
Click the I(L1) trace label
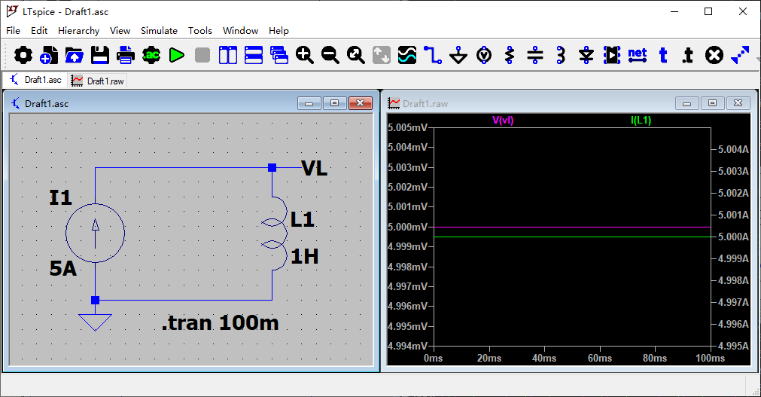pyautogui.click(x=641, y=121)
